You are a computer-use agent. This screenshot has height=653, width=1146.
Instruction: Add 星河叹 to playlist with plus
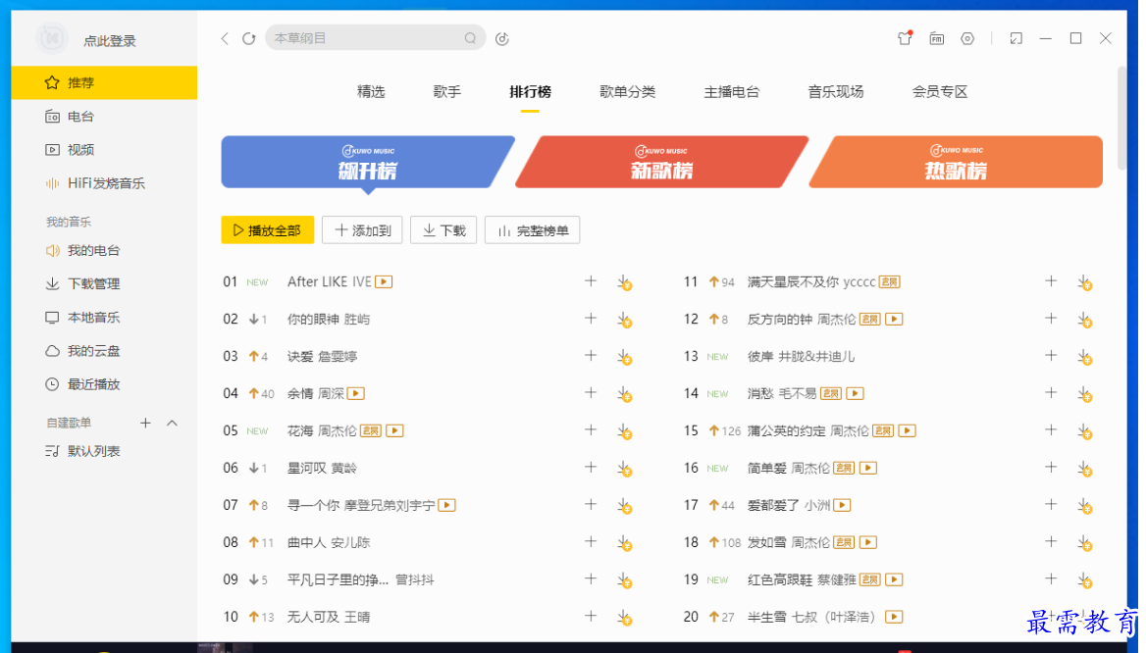(591, 467)
